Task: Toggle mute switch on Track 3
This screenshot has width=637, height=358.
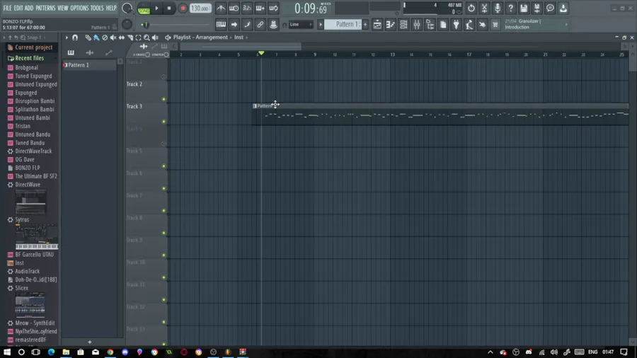Action: pos(163,122)
